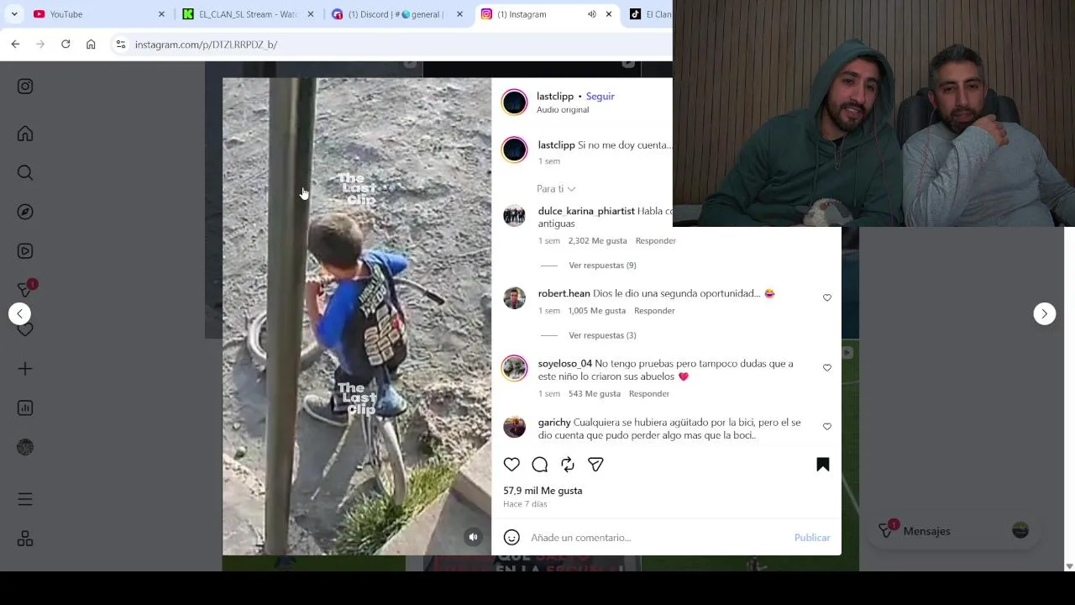Open the search icon in Instagram sidebar
The image size is (1075, 605).
tap(25, 172)
